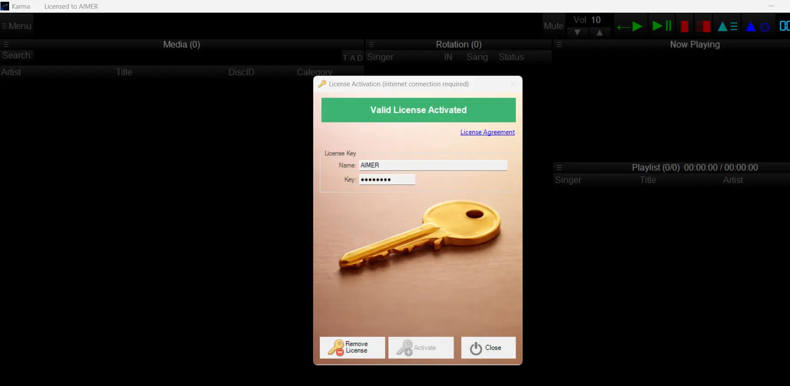The width and height of the screenshot is (790, 386).
Task: Click the blue triangle with smiley icon
Action: [x=758, y=27]
